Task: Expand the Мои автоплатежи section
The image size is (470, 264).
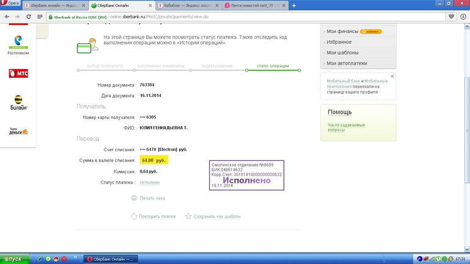Action: tap(347, 63)
